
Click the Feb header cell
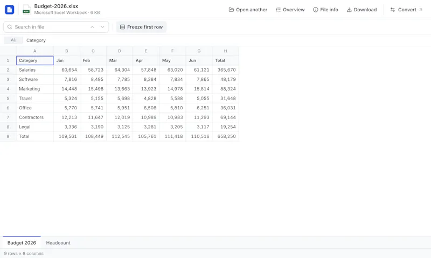[93, 60]
